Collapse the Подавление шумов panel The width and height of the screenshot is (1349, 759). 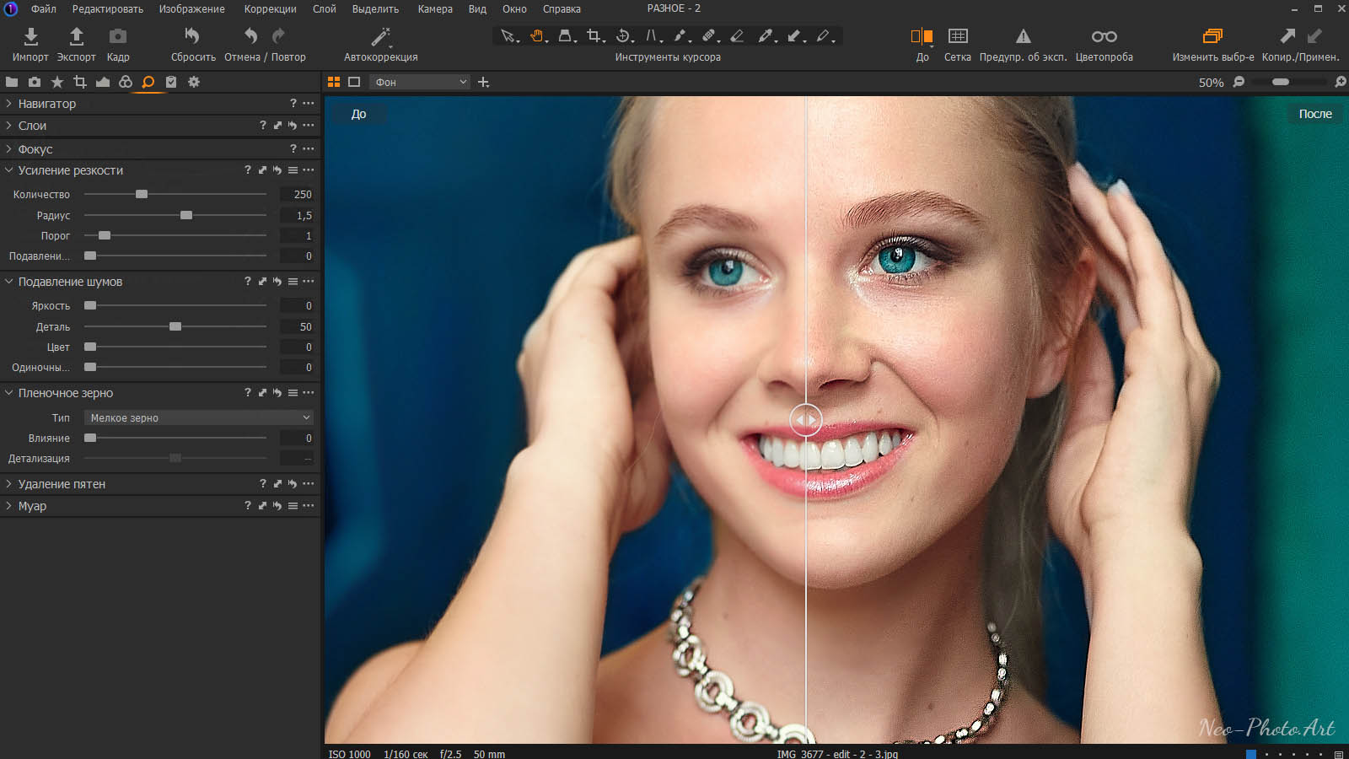(x=9, y=282)
